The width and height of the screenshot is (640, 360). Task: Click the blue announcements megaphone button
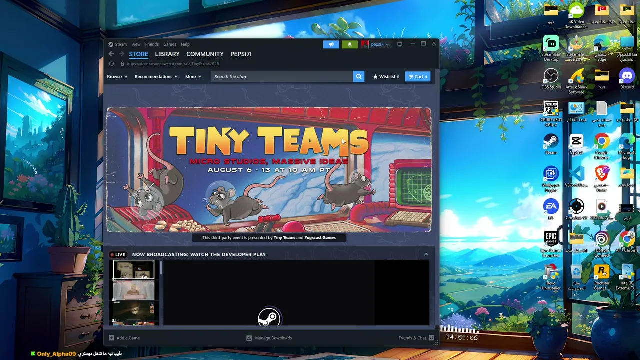click(x=331, y=44)
